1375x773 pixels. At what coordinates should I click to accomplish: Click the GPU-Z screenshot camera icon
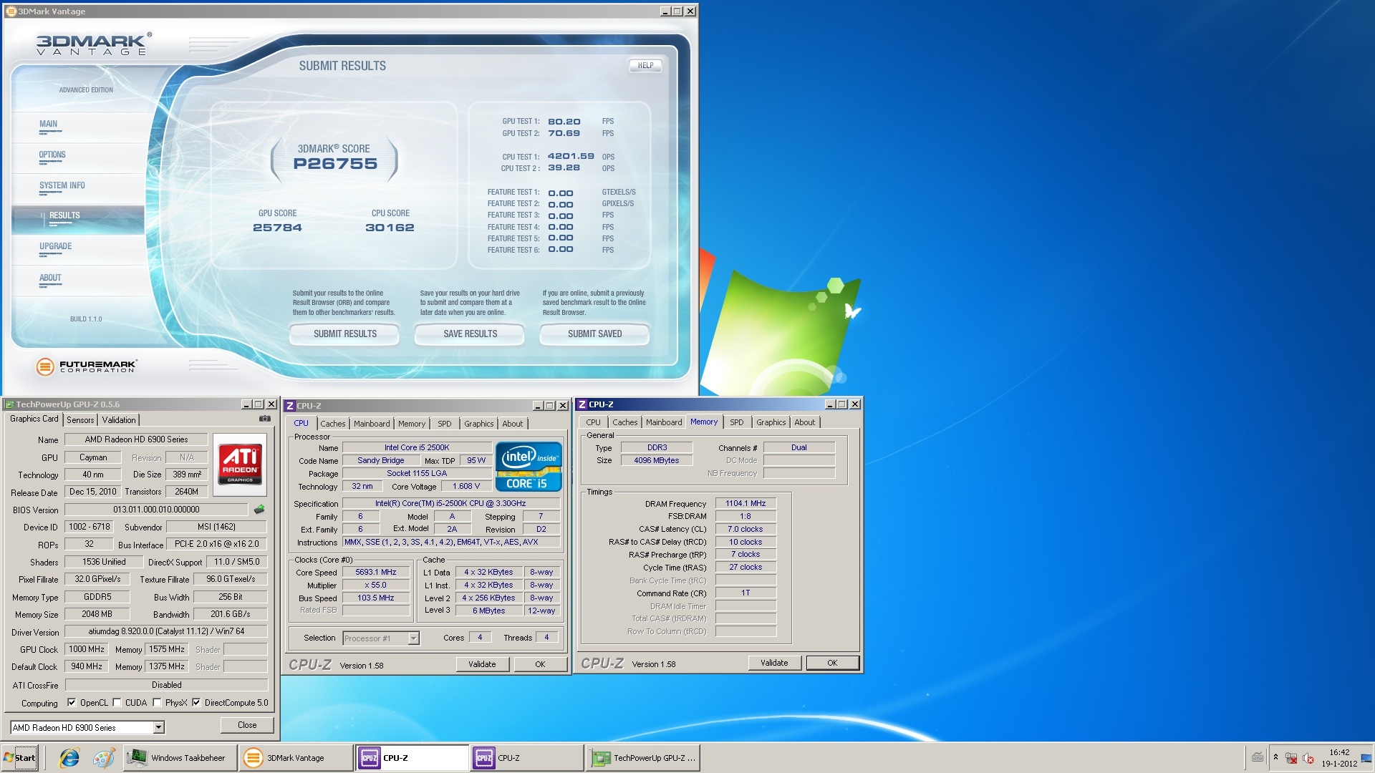click(x=265, y=419)
